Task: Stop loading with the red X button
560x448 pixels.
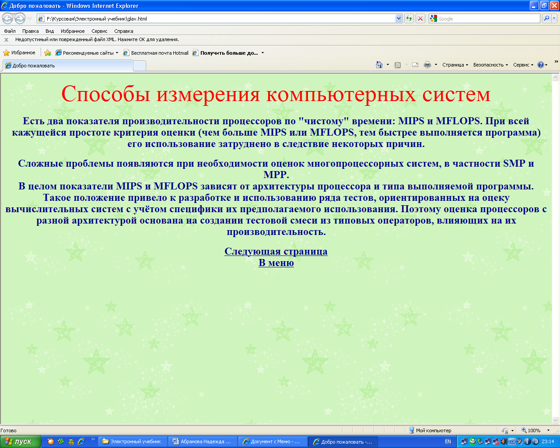Action: pos(420,18)
